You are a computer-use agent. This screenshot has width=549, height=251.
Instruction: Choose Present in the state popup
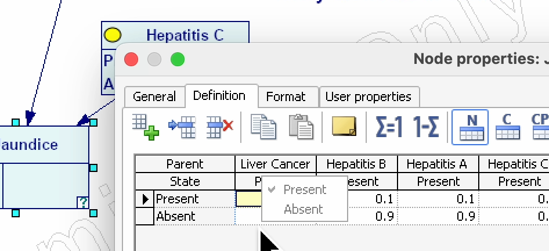305,189
